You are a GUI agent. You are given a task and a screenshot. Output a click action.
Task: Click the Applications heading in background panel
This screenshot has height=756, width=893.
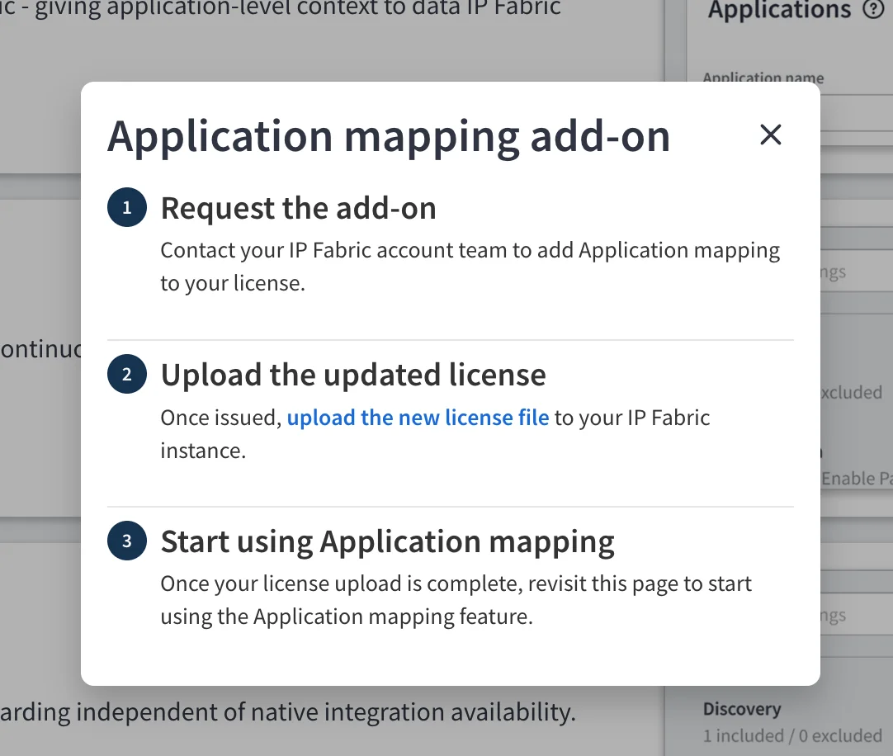780,10
